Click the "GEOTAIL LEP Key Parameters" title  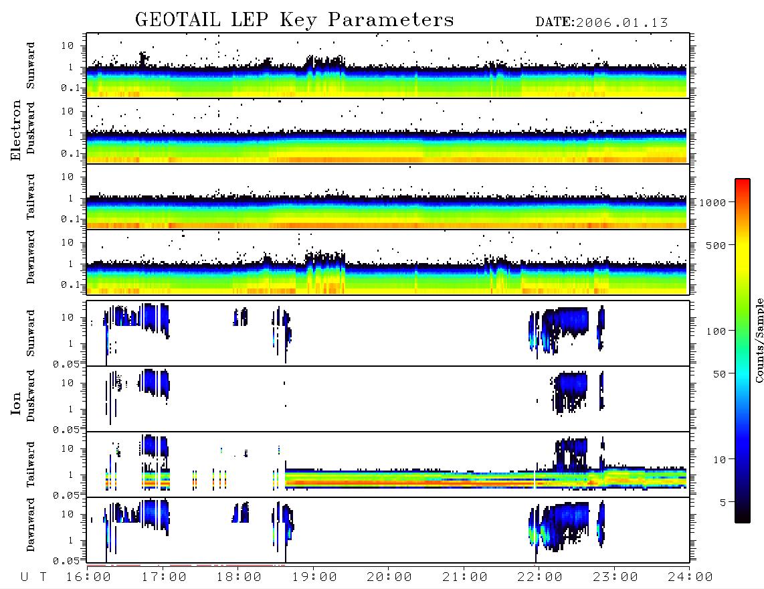coord(294,20)
